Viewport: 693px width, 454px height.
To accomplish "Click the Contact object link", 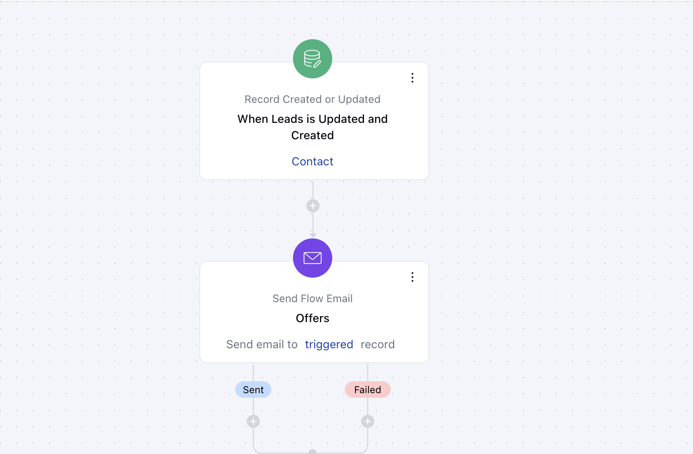I will click(313, 161).
